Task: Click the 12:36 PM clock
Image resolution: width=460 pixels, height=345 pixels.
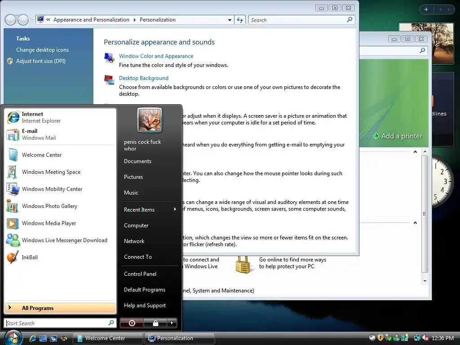Action: pyautogui.click(x=442, y=338)
